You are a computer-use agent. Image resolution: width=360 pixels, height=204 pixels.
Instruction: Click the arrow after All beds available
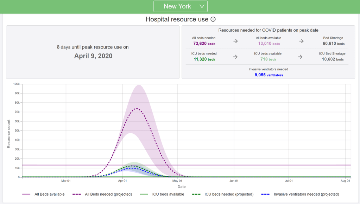pyautogui.click(x=302, y=41)
